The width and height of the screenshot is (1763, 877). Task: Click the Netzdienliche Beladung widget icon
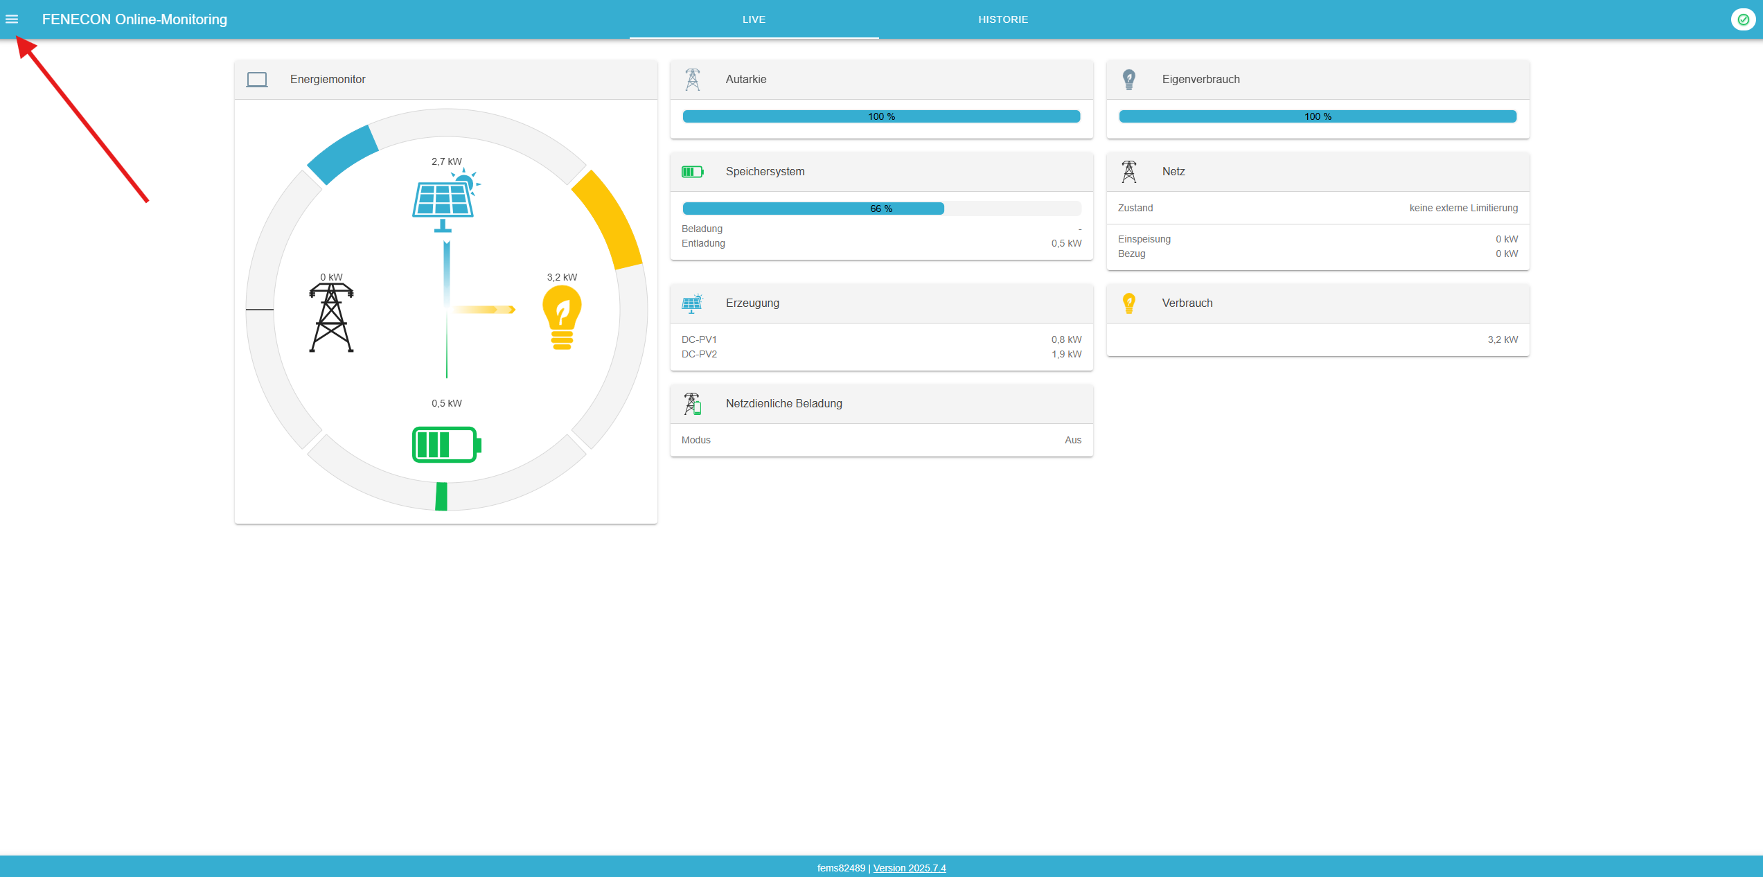click(x=692, y=404)
